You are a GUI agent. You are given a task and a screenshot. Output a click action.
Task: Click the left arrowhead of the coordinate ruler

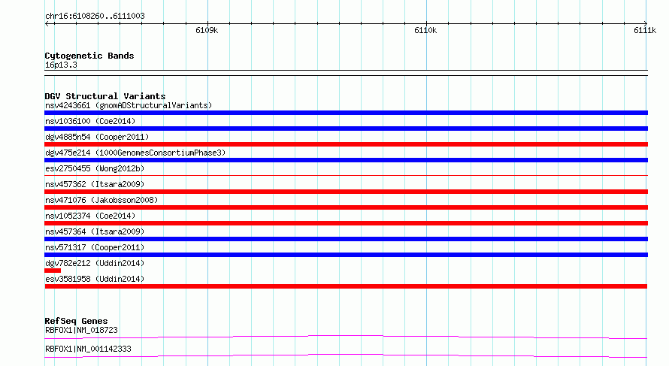tap(47, 24)
